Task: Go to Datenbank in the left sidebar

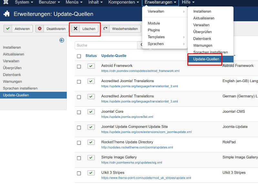Action: (12, 75)
